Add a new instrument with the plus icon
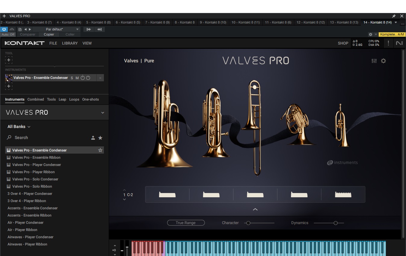Screen dimensions: 406x256 pyautogui.click(x=9, y=86)
